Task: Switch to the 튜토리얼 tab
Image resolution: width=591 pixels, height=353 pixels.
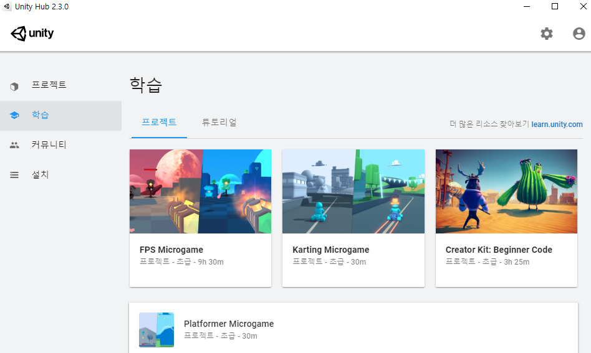Action: point(219,122)
